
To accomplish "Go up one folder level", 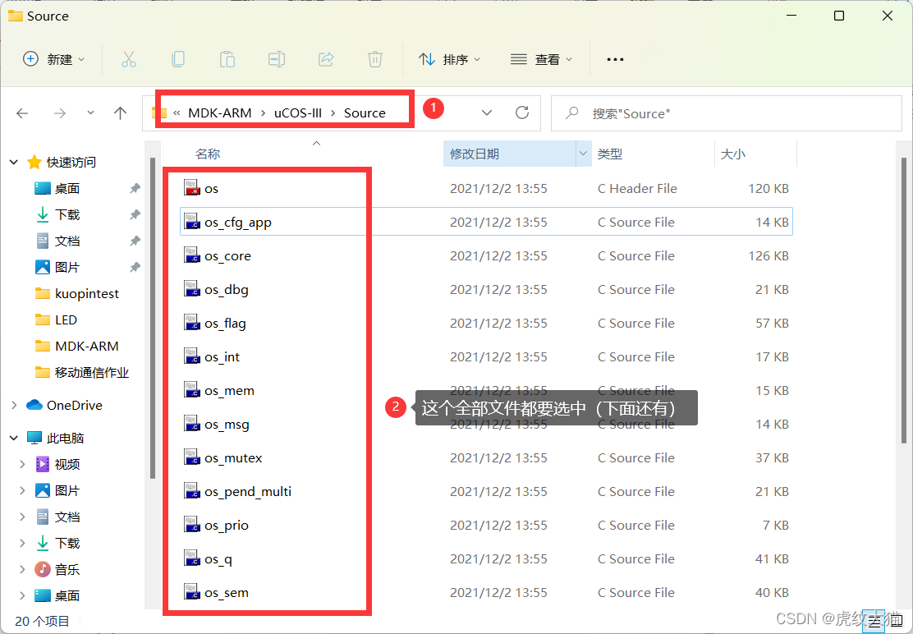I will [120, 113].
